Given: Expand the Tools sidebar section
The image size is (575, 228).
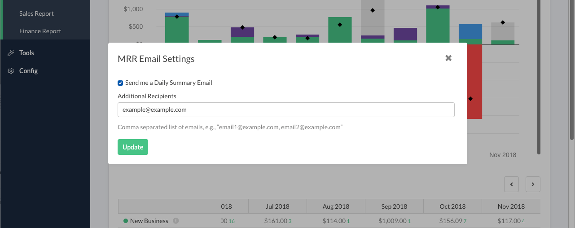Looking at the screenshot, I should click(x=26, y=53).
